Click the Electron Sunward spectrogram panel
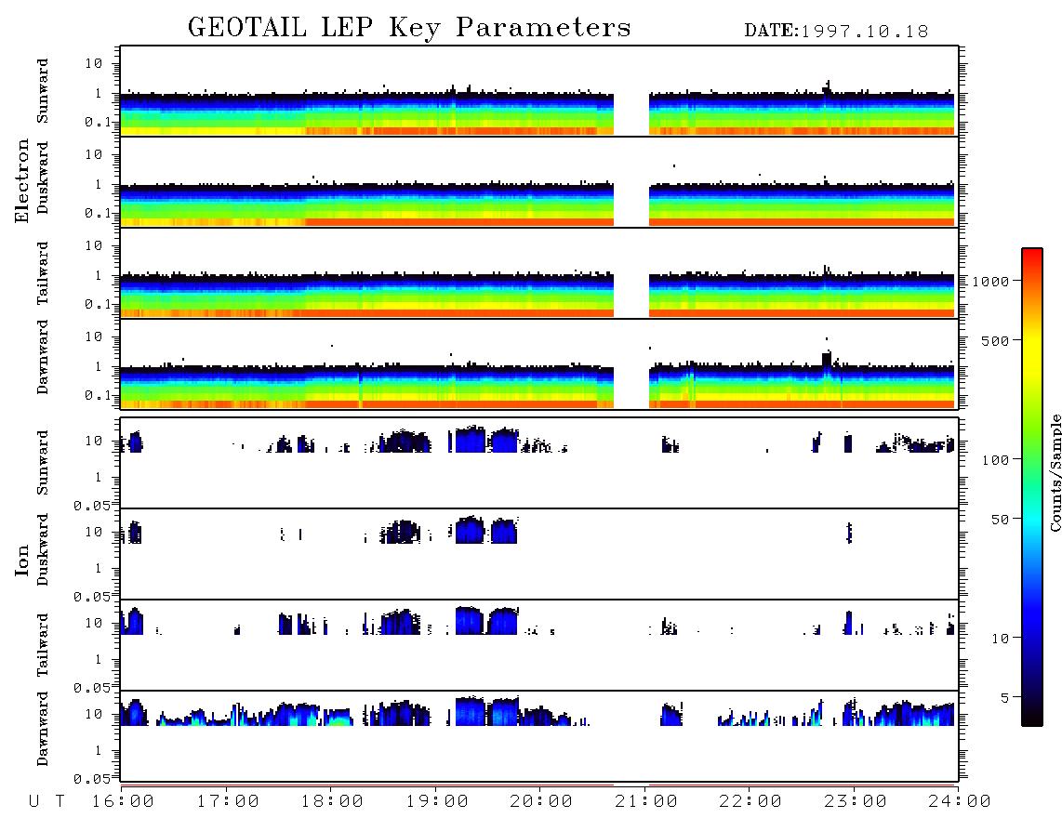The image size is (1062, 818). pos(539,91)
